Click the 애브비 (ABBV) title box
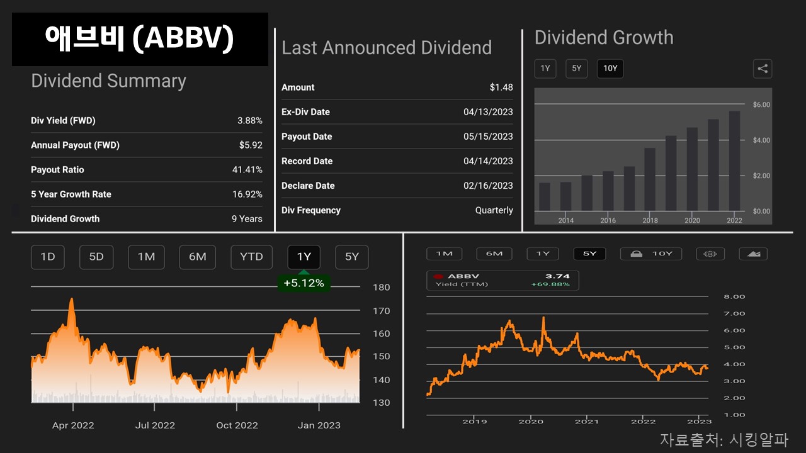 click(x=140, y=39)
